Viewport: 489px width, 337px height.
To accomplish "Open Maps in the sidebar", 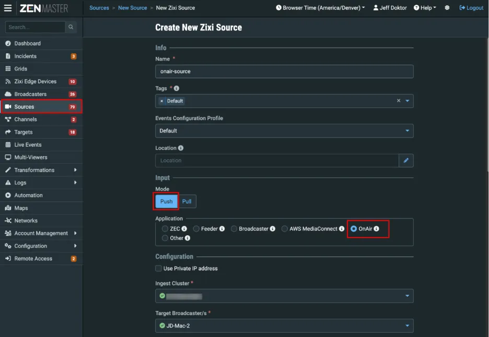I will pos(41,208).
